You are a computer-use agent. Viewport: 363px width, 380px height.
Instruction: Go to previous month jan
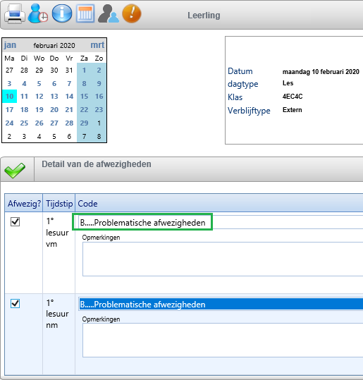(x=10, y=45)
